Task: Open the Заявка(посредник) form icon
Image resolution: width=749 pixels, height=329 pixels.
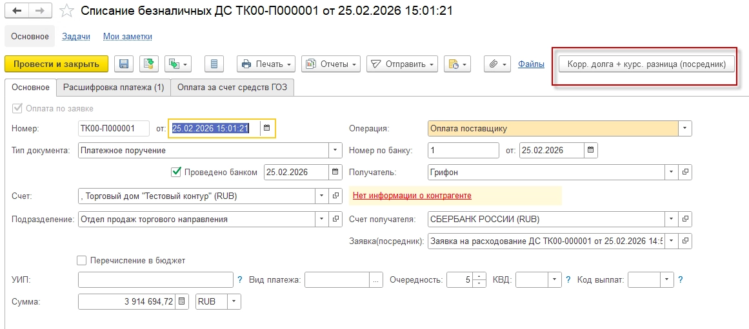Action: tap(686, 241)
